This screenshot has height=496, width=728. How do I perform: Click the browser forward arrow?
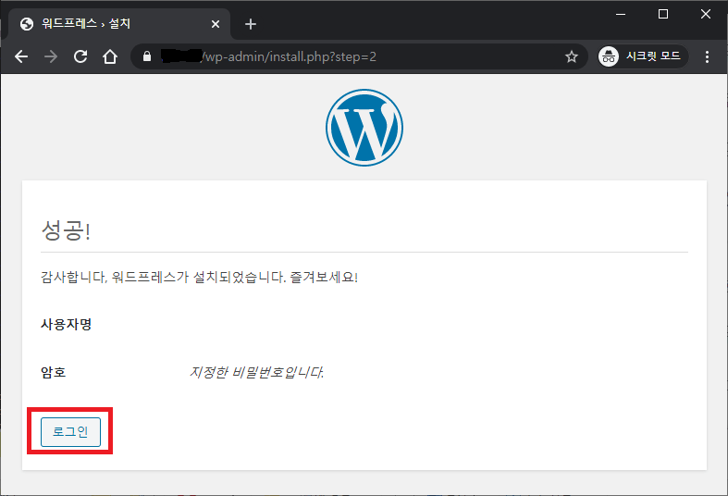coord(51,56)
